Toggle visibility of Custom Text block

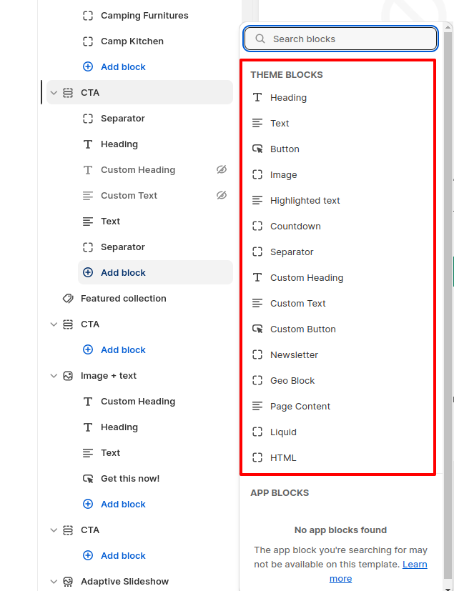222,195
